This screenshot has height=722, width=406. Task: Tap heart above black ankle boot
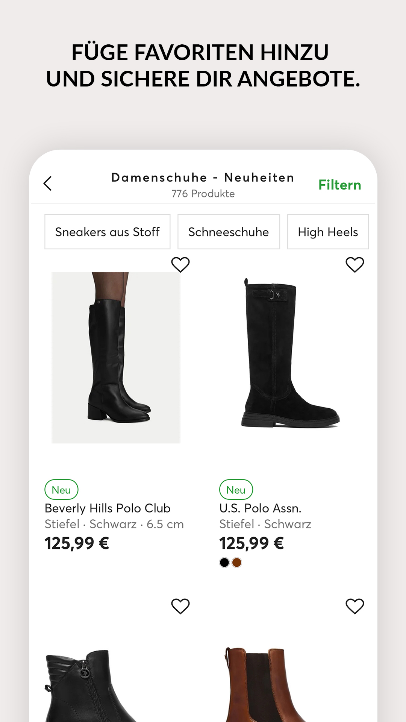tap(180, 606)
